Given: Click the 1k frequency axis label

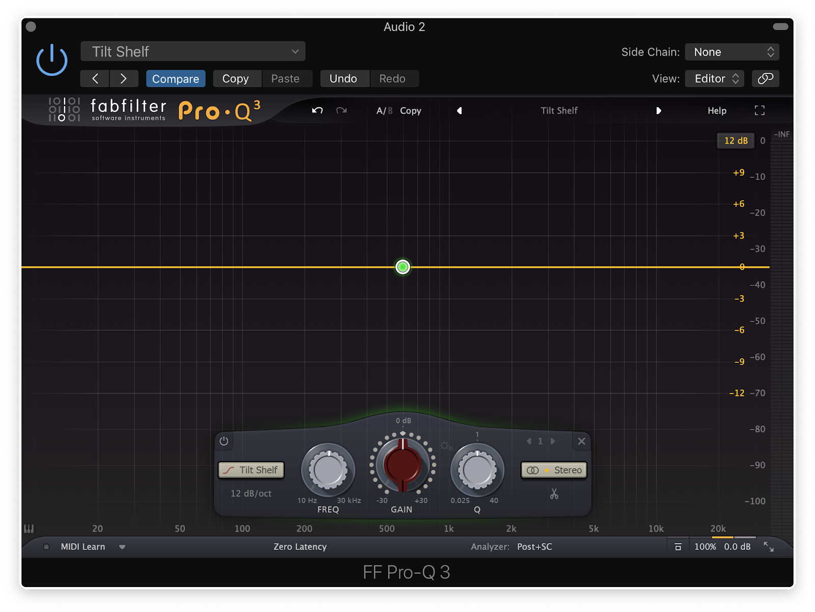Looking at the screenshot, I should tap(449, 529).
